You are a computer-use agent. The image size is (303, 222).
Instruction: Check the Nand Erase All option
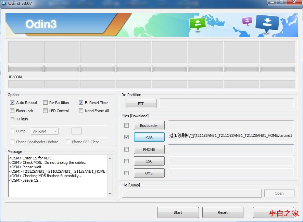tap(81, 110)
